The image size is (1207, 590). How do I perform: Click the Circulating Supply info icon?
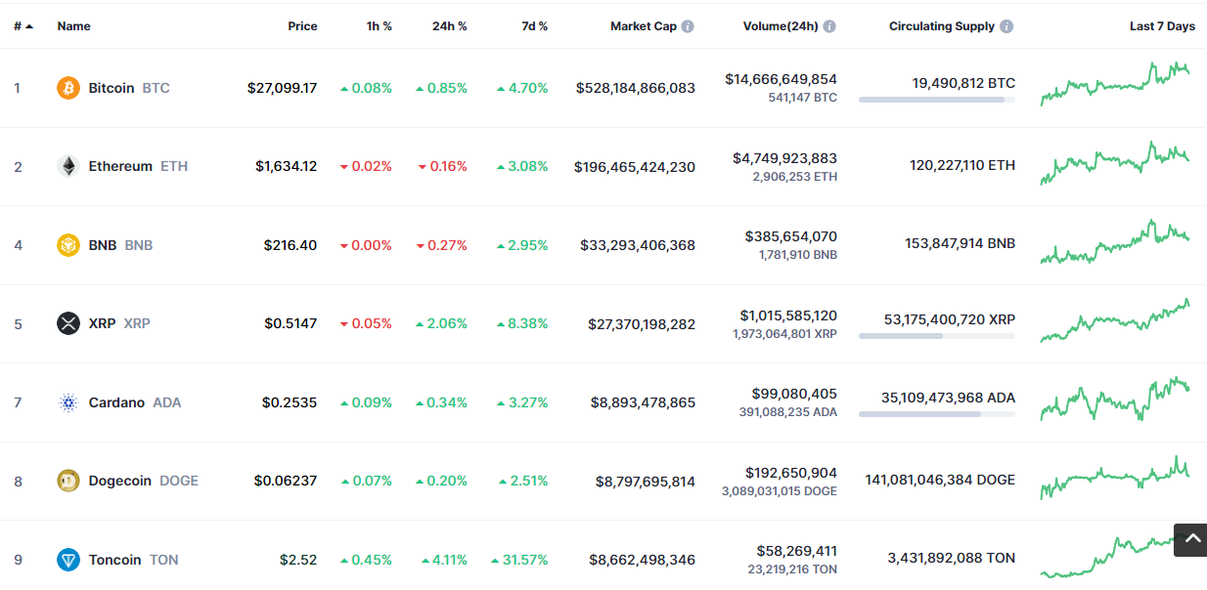point(1006,26)
